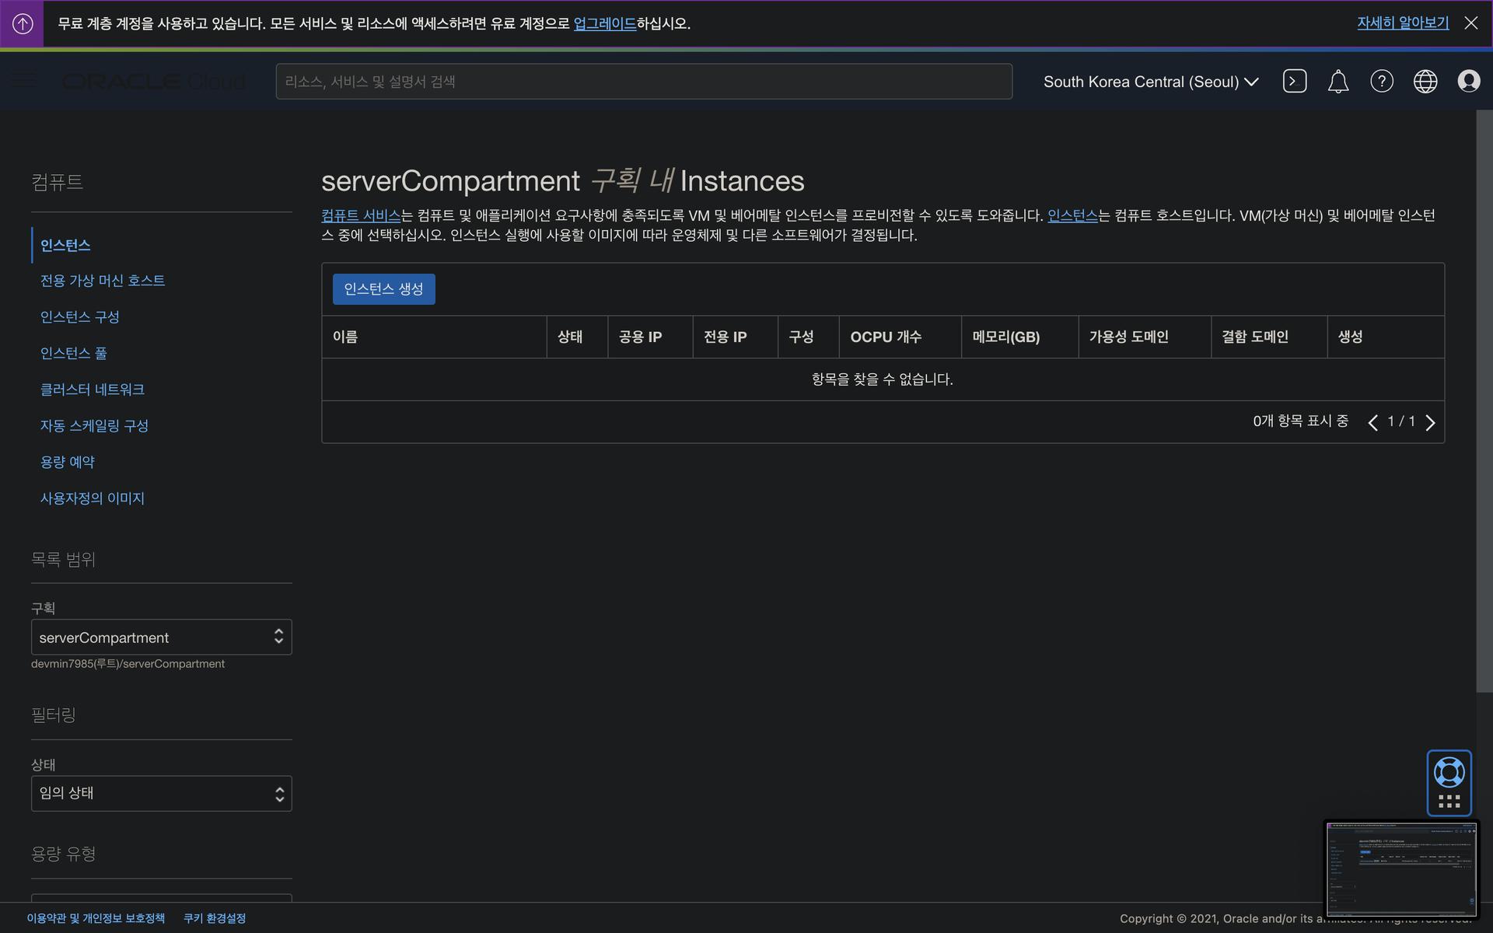Launch Cloud Shell developer tools icon

[1294, 81]
